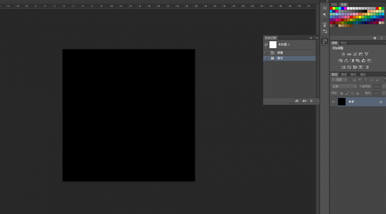386x214 pixels.
Task: Select the 新建 history state
Action: click(290, 52)
